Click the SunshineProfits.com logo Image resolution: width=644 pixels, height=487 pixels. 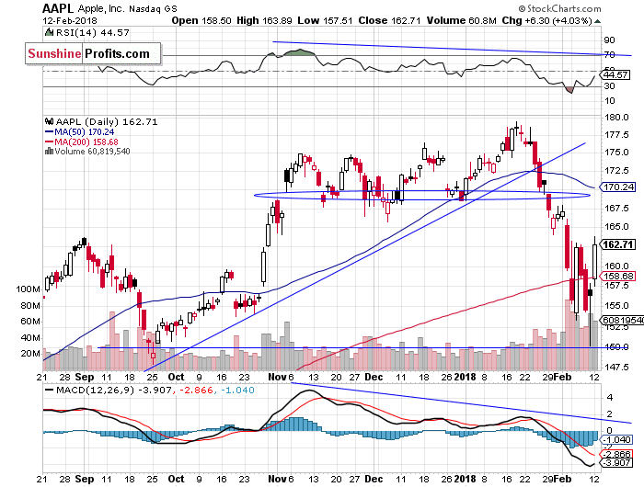pos(93,53)
